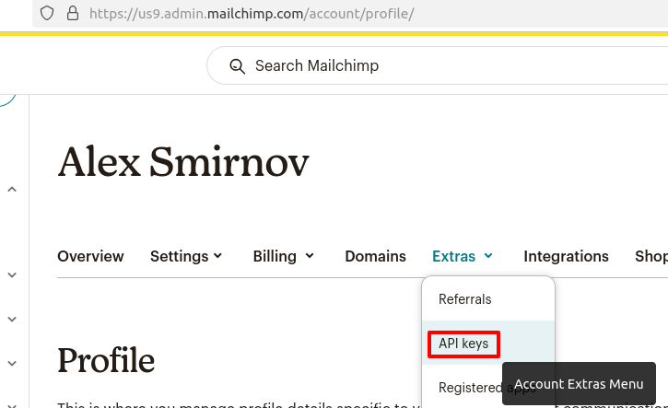Screen dimensions: 668x408
Task: Switch to the Domains tab
Action: point(375,256)
